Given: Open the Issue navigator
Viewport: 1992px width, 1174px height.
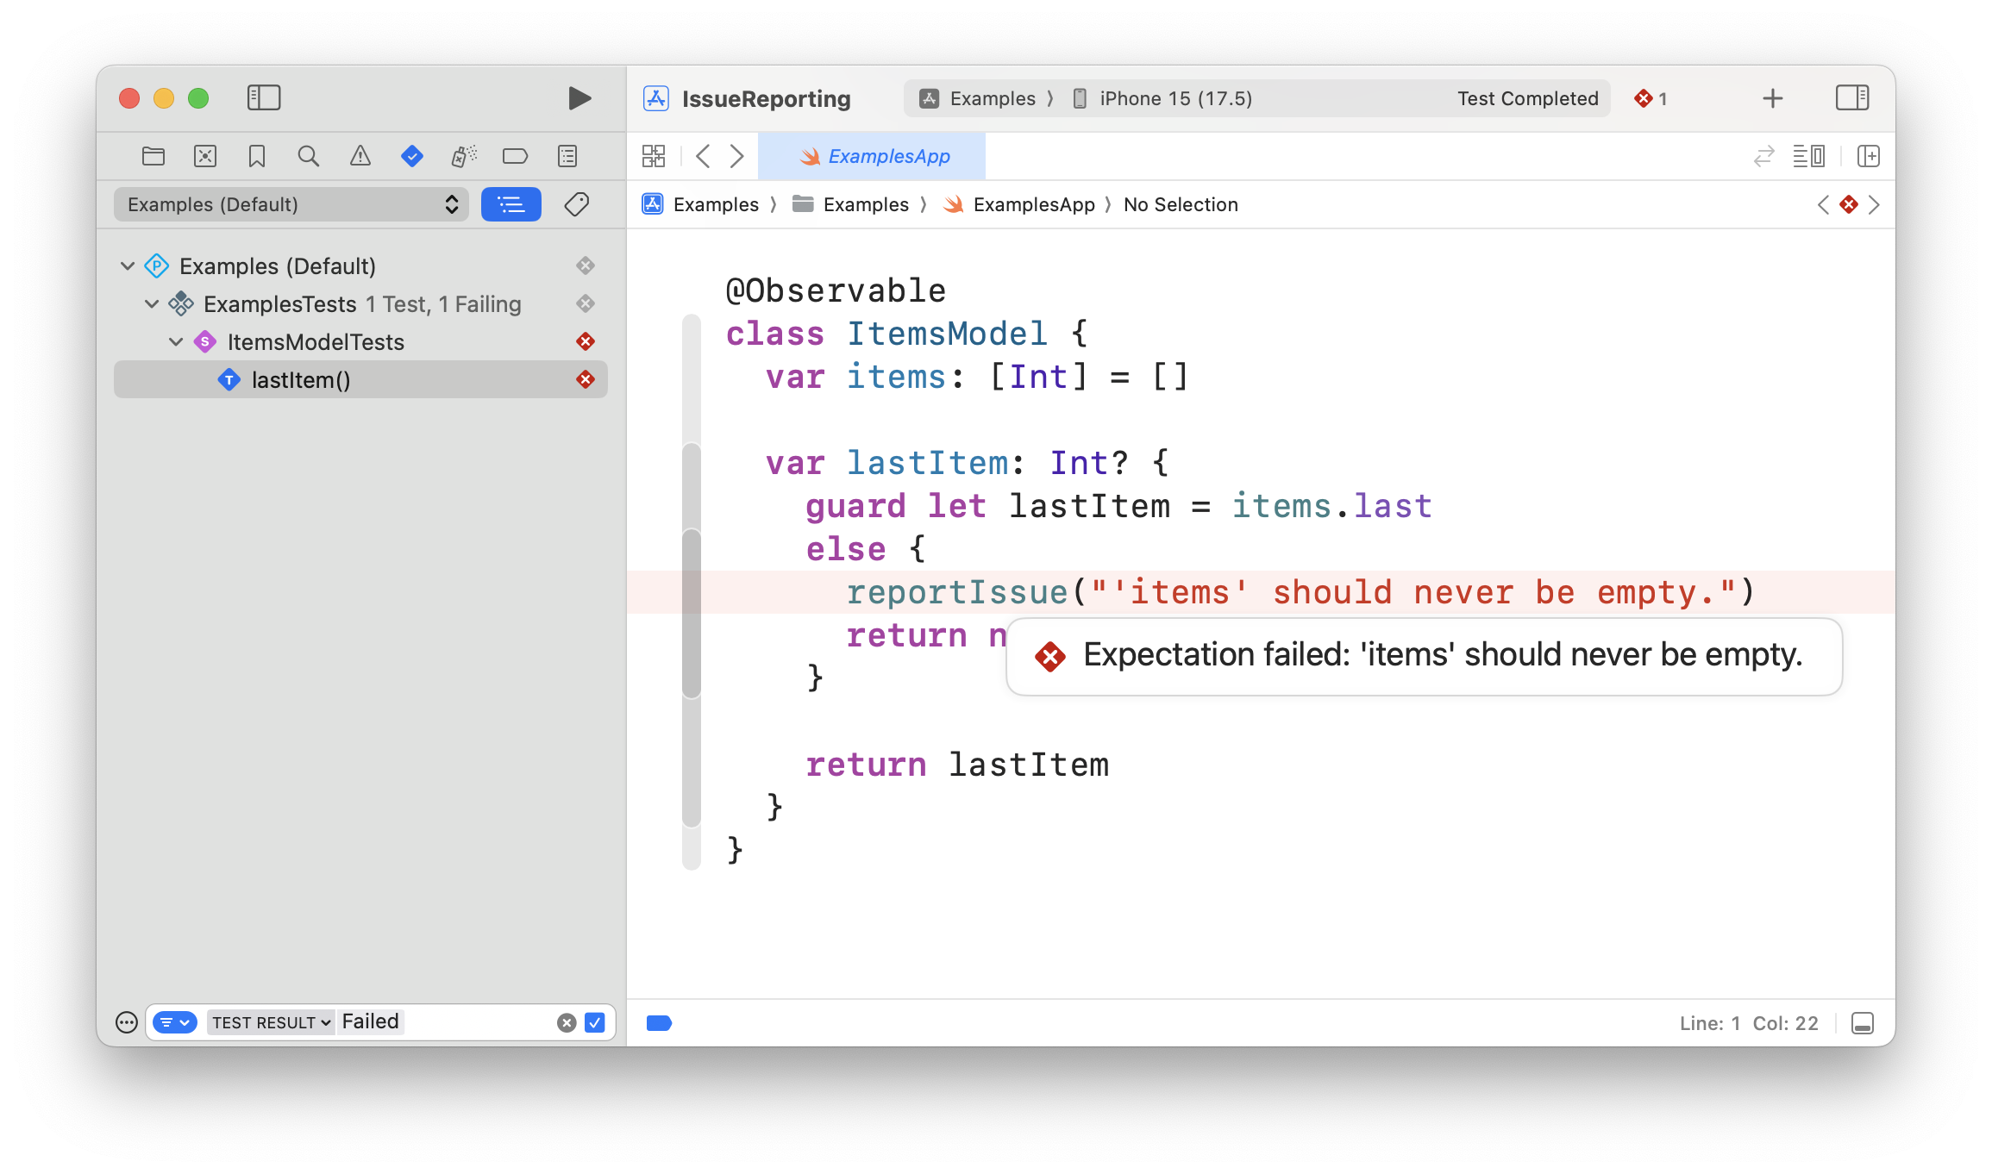Looking at the screenshot, I should [x=360, y=156].
